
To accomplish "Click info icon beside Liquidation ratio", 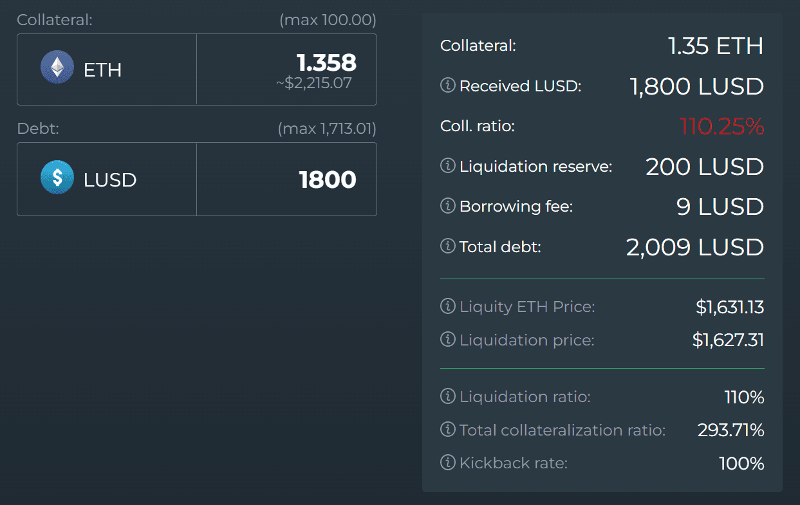I will pyautogui.click(x=447, y=397).
